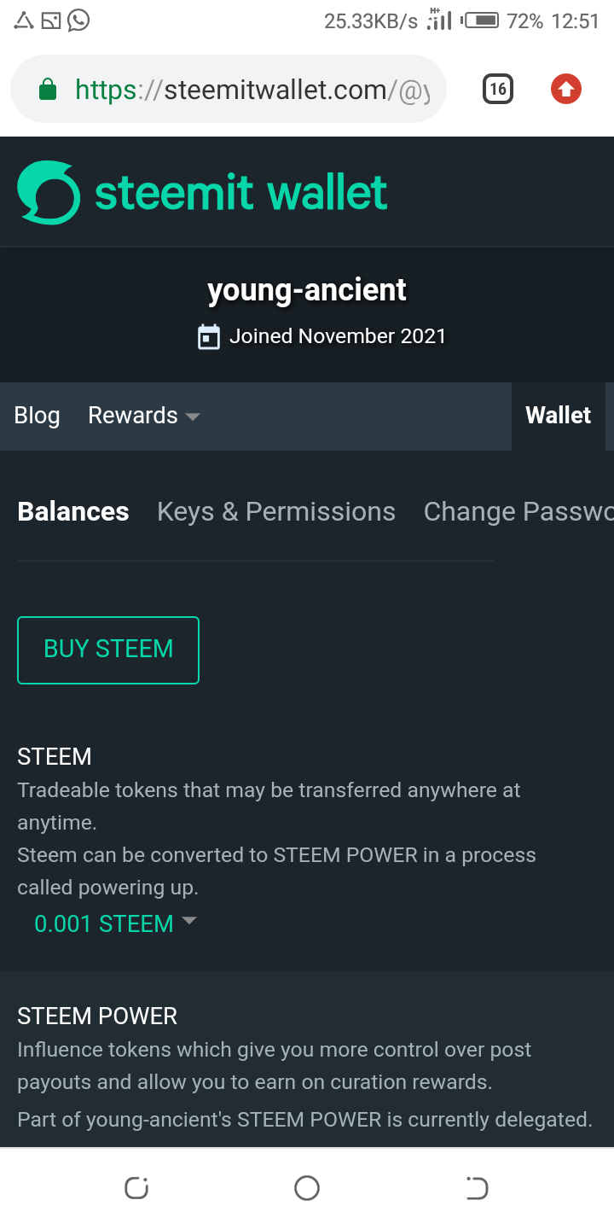Select the Balances tab
The width and height of the screenshot is (614, 1229).
[x=73, y=511]
